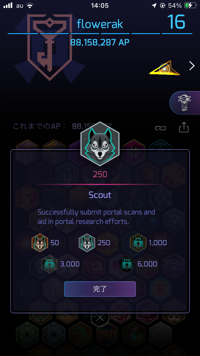Open the share export icon
This screenshot has height=356, width=200.
click(x=184, y=127)
